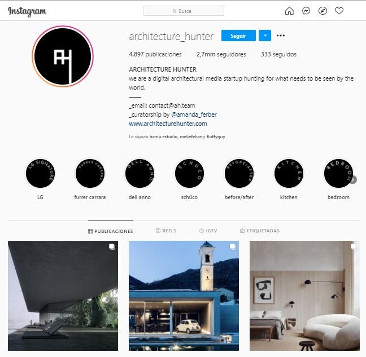Open the schüco story highlight
Viewport: 366px width, 357px height.
189,173
